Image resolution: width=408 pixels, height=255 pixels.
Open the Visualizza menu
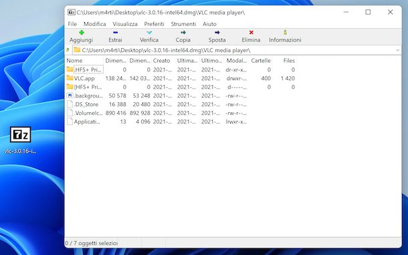[125, 24]
